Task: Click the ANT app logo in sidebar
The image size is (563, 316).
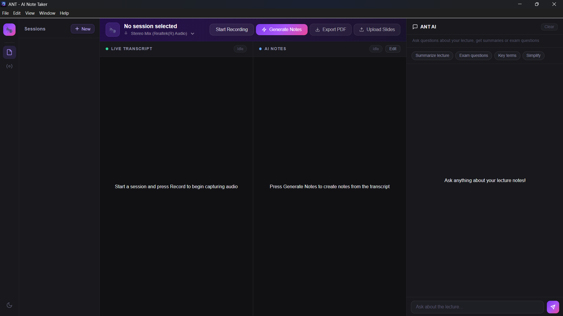Action: click(9, 30)
